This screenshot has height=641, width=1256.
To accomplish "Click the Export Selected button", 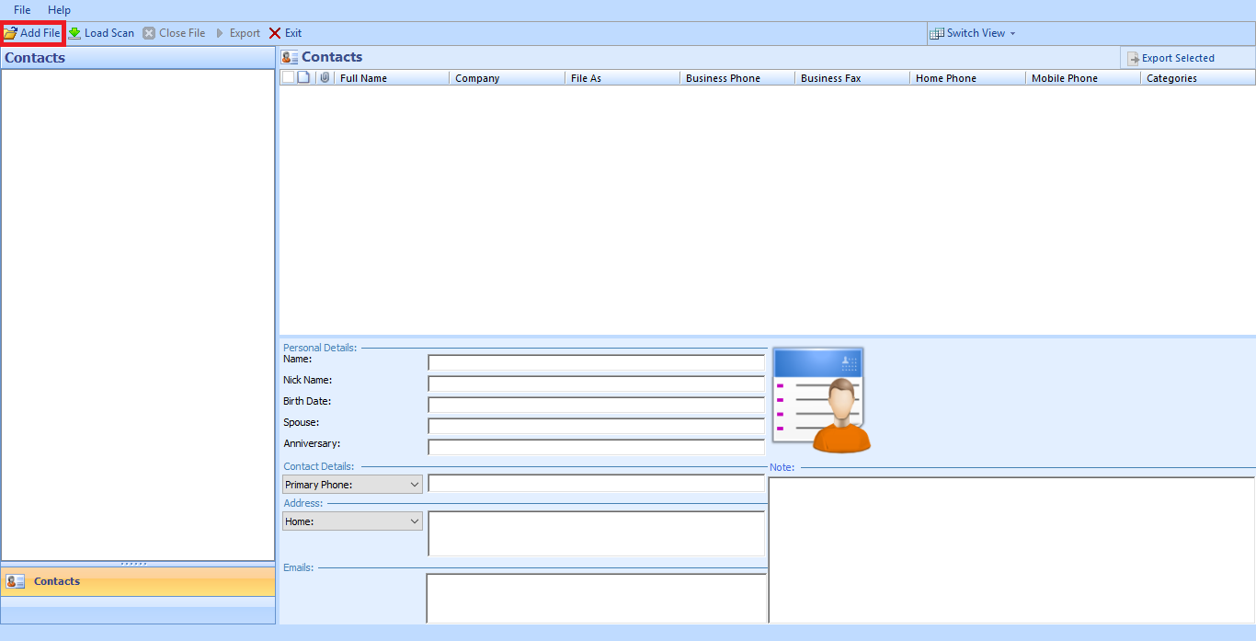I will coord(1170,58).
